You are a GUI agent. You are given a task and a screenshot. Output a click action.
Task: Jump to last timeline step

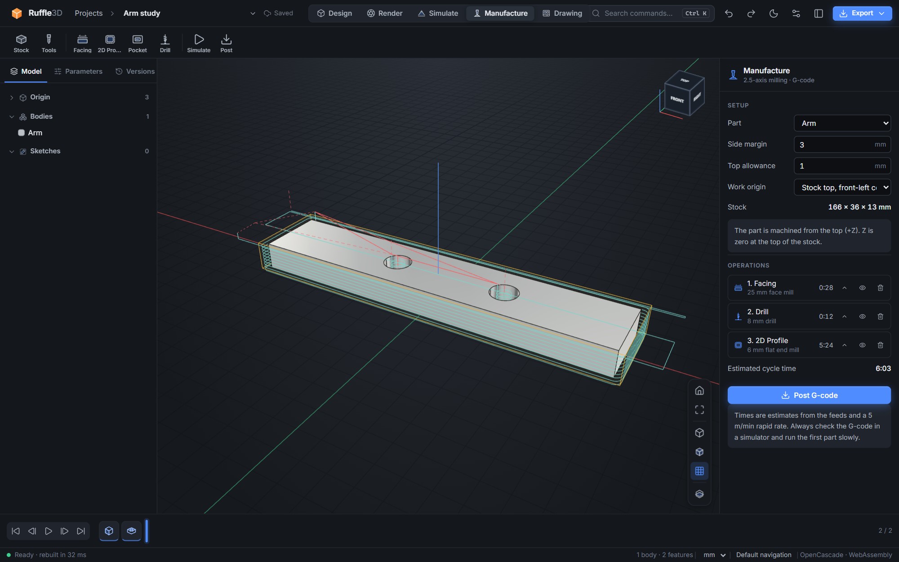81,531
